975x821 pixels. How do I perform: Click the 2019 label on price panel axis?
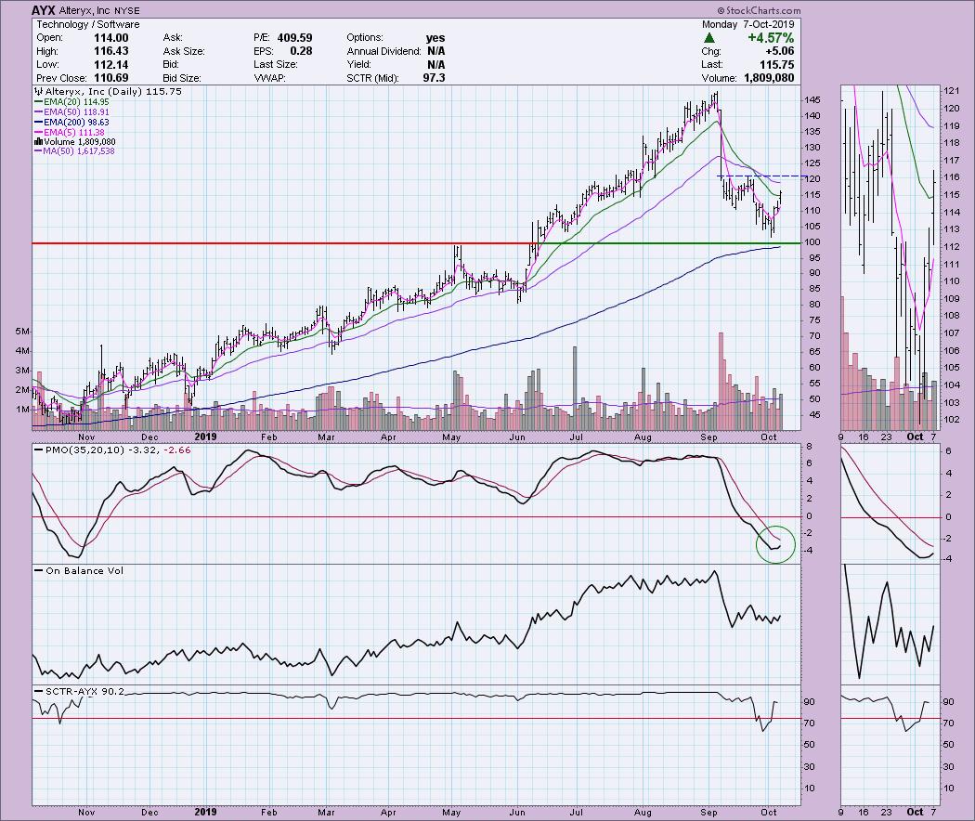point(206,437)
